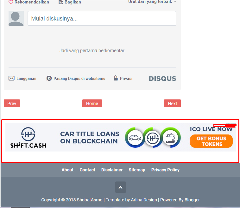Click the Privasi padlock icon

pyautogui.click(x=116, y=78)
